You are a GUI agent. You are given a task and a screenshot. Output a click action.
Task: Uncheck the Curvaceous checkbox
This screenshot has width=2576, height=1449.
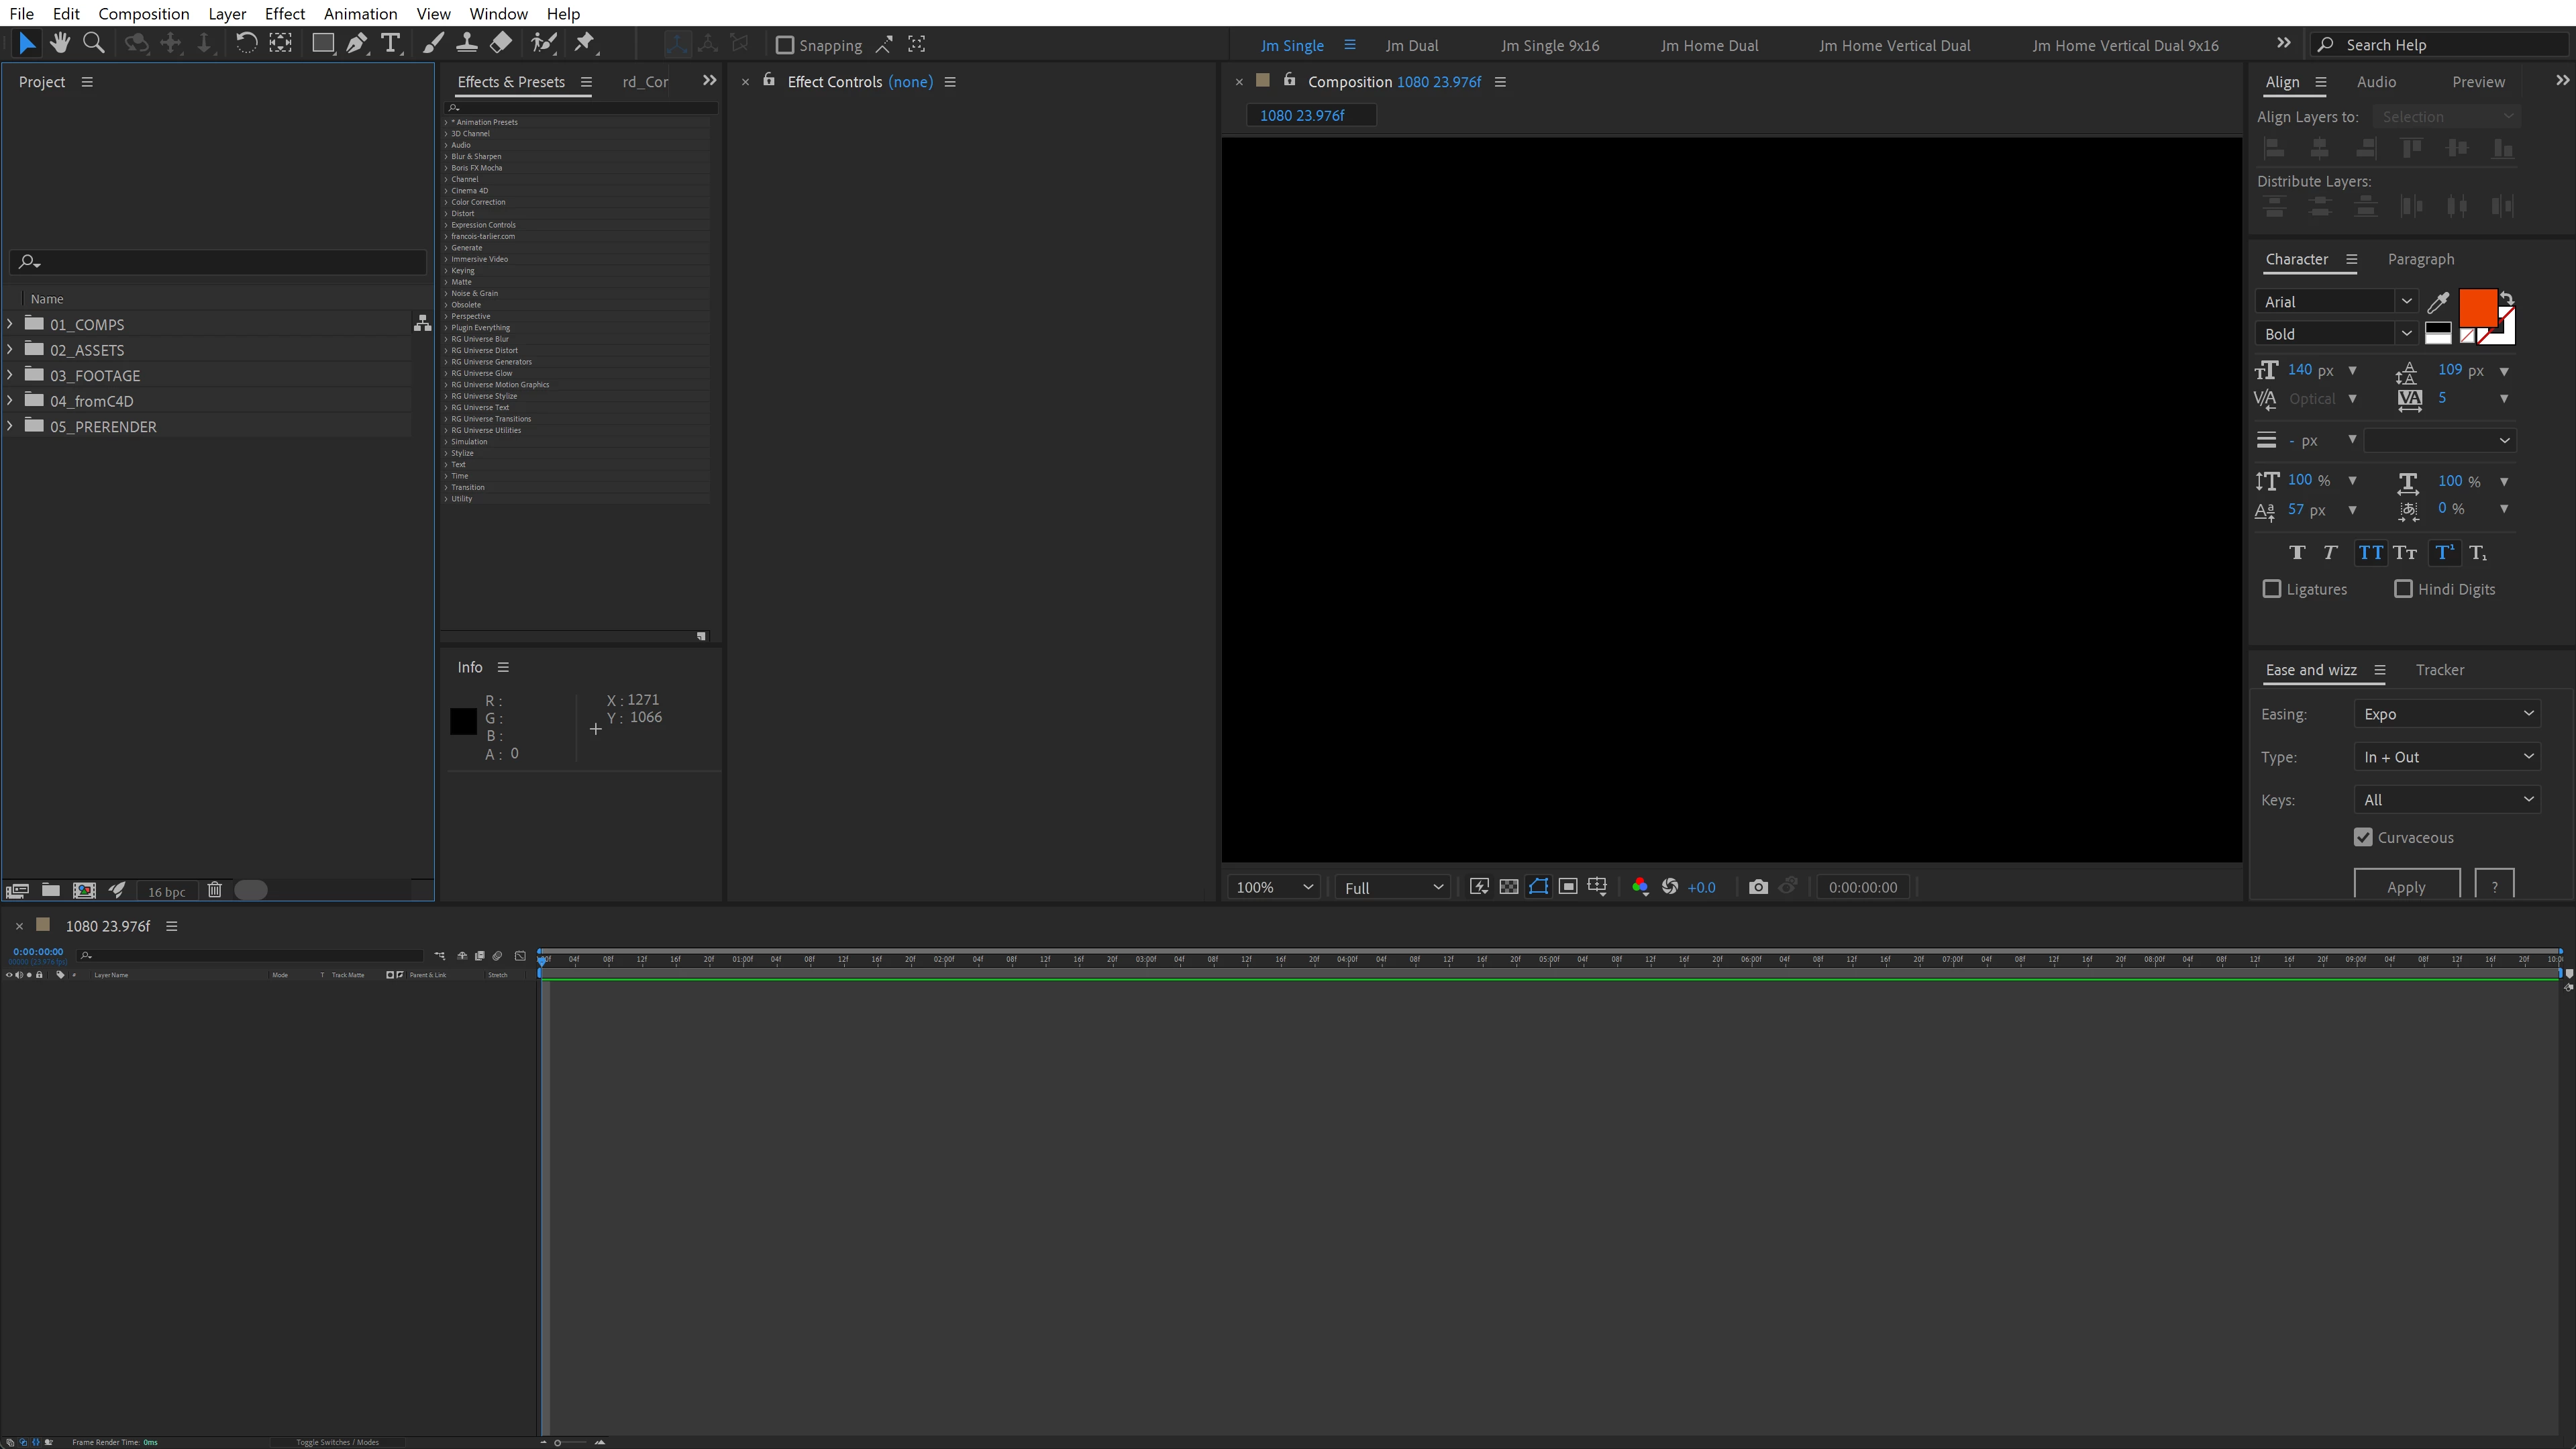pyautogui.click(x=2363, y=838)
